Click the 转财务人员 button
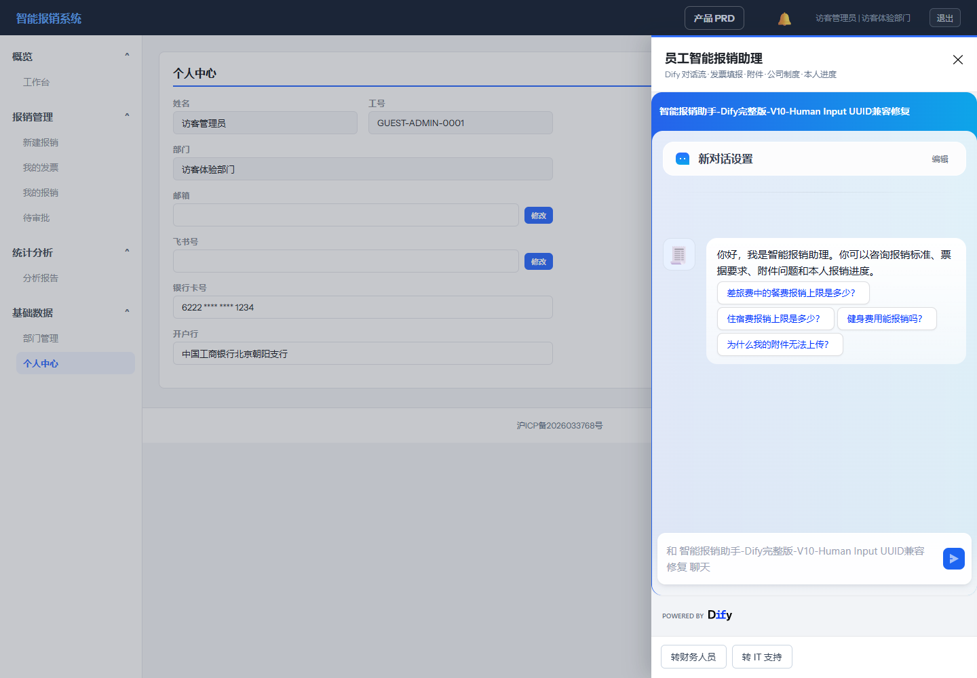Screen dimensions: 977x678 coord(693,657)
